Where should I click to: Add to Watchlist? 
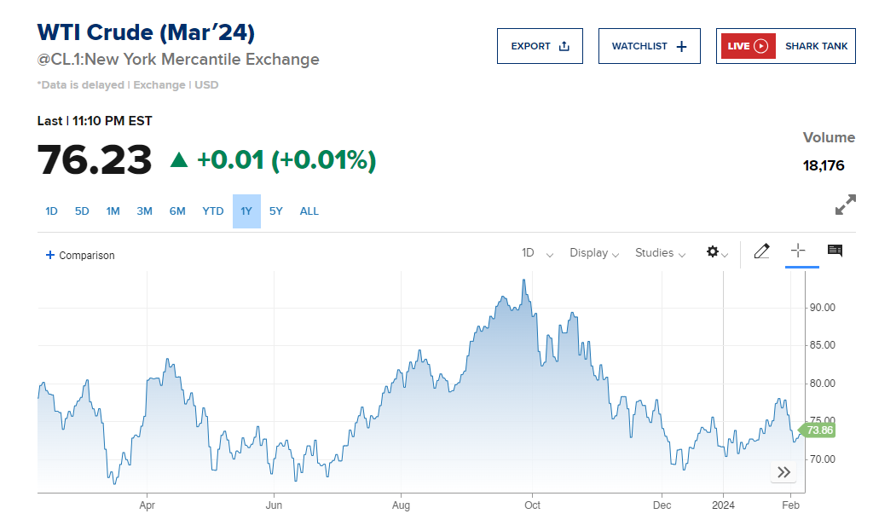[x=649, y=46]
